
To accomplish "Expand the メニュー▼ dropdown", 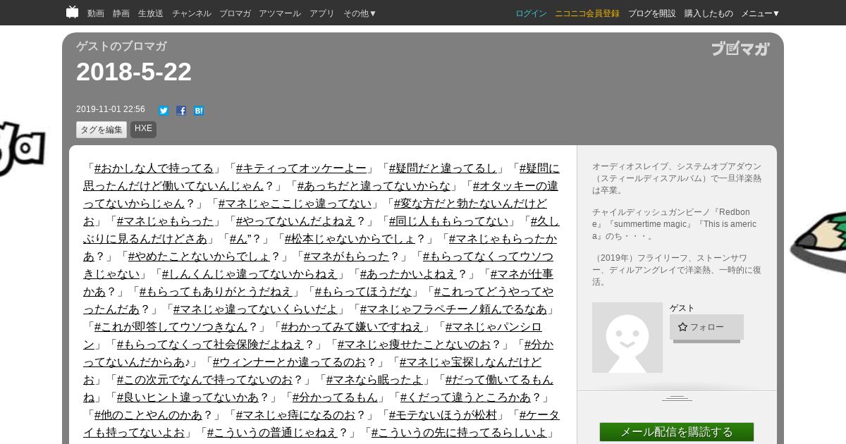I will coord(760,13).
